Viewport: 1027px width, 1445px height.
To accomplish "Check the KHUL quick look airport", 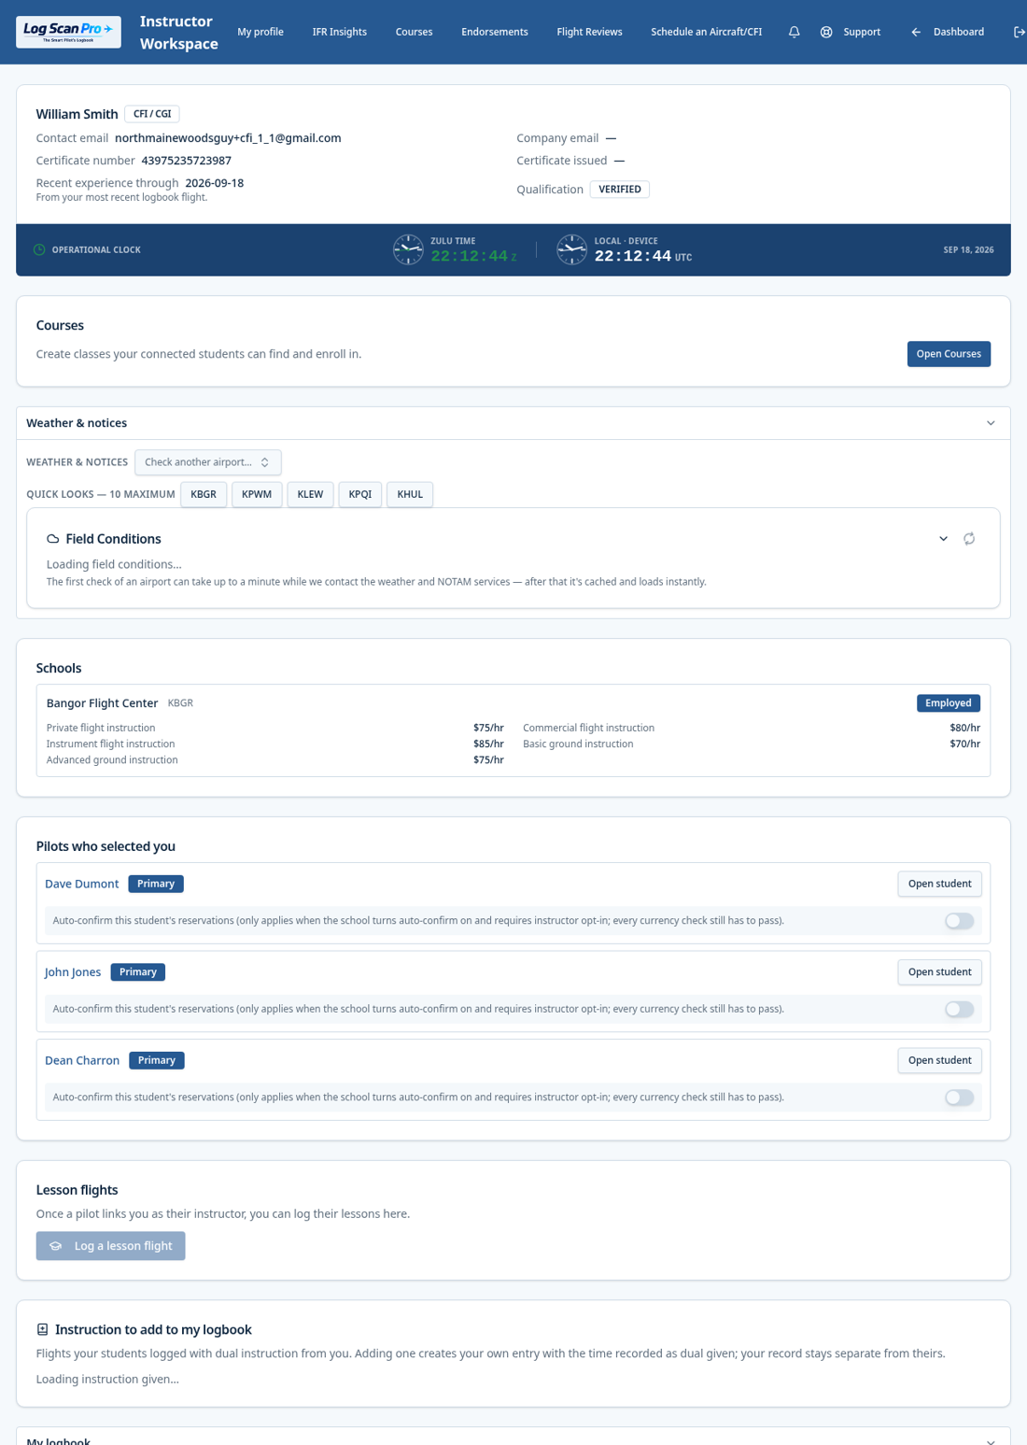I will pyautogui.click(x=410, y=494).
